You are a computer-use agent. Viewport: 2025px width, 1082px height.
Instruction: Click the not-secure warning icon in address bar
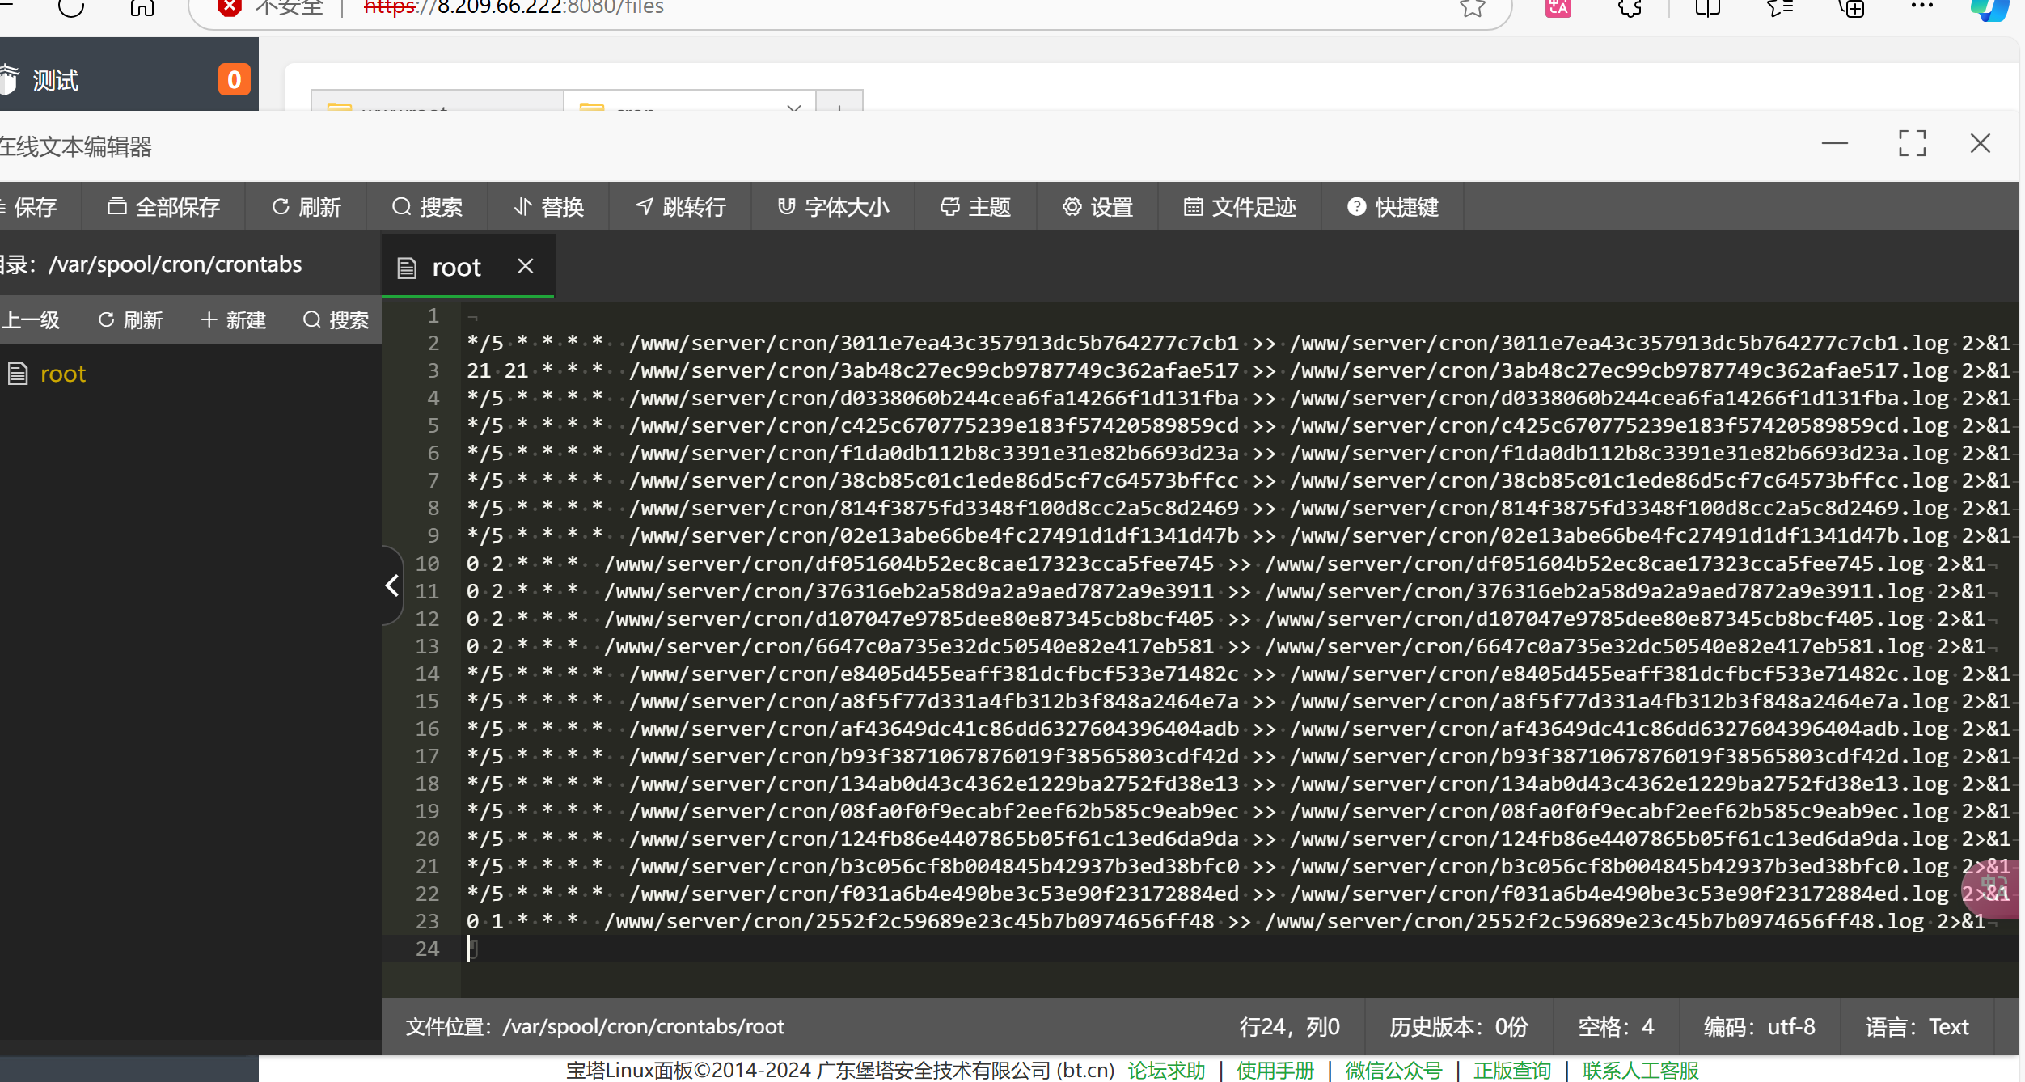tap(230, 7)
